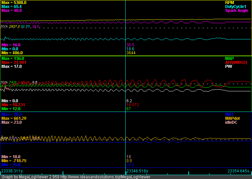
Task: Select the Max = 661.29 MAPdot value
Action: coord(14,118)
